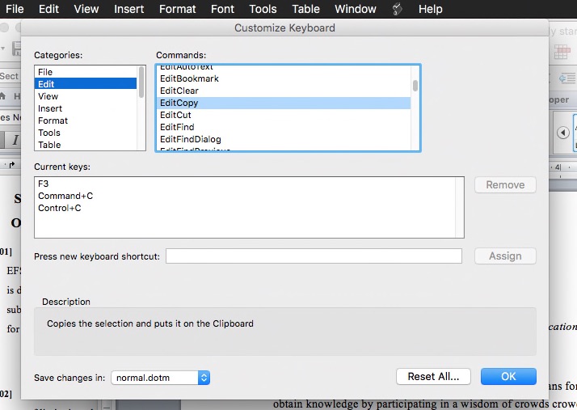
Task: Click the Italic button in Word toolbar
Action: tap(15, 140)
